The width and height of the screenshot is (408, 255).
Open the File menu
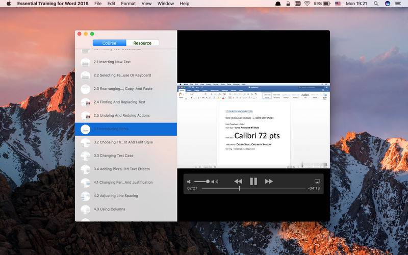tap(98, 4)
